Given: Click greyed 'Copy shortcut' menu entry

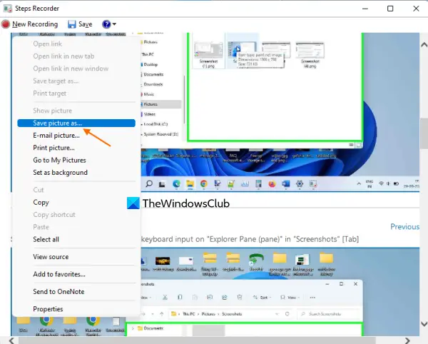Looking at the screenshot, I should tap(54, 215).
